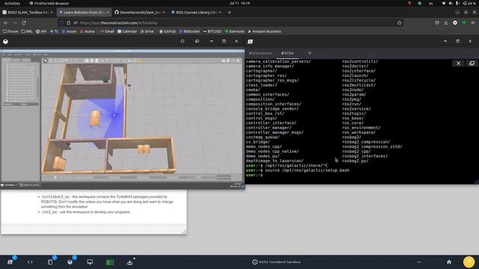Open the Gazebo World tab
479x269 pixels.
pyautogui.click(x=7, y=60)
